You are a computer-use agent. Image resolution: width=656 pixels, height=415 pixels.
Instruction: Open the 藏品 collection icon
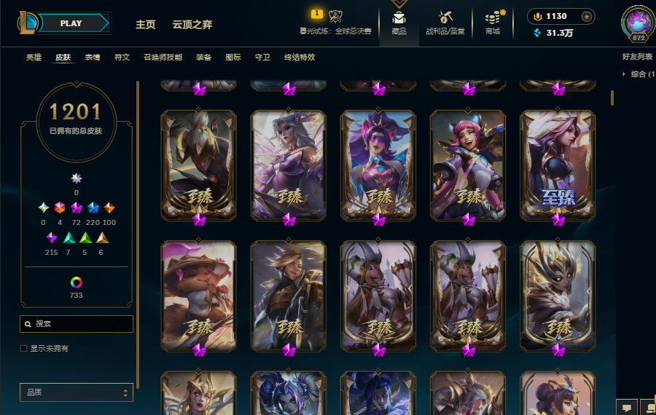pyautogui.click(x=399, y=18)
